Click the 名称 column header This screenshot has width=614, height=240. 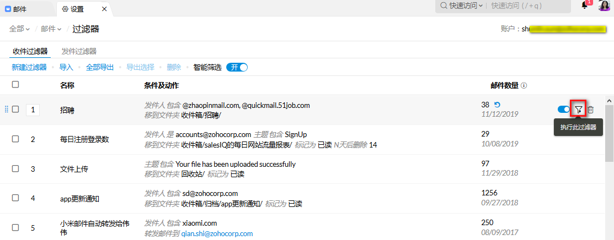(x=67, y=85)
